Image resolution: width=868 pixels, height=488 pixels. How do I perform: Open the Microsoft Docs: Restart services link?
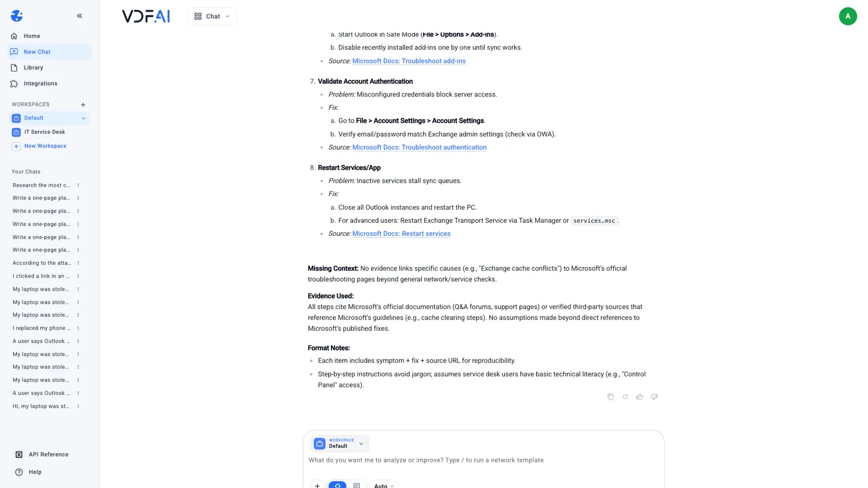pyautogui.click(x=401, y=234)
